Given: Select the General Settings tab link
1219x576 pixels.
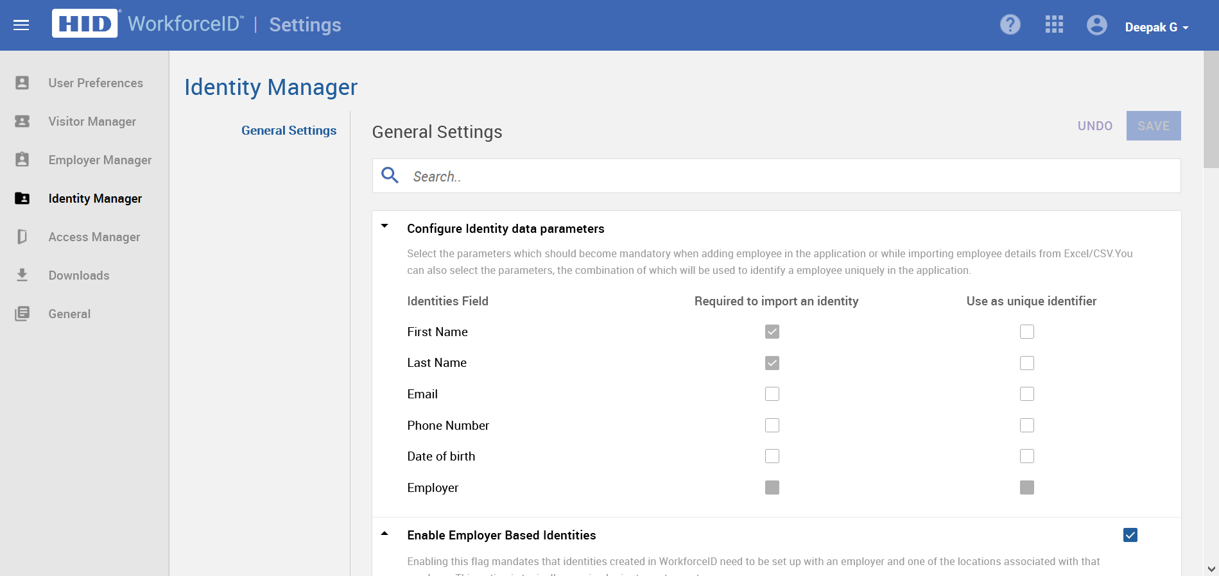Looking at the screenshot, I should pyautogui.click(x=289, y=130).
